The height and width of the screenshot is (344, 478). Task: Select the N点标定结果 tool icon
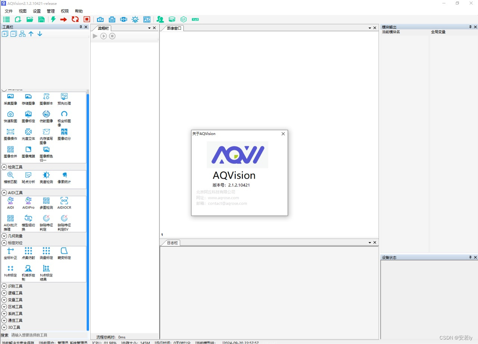click(x=46, y=268)
